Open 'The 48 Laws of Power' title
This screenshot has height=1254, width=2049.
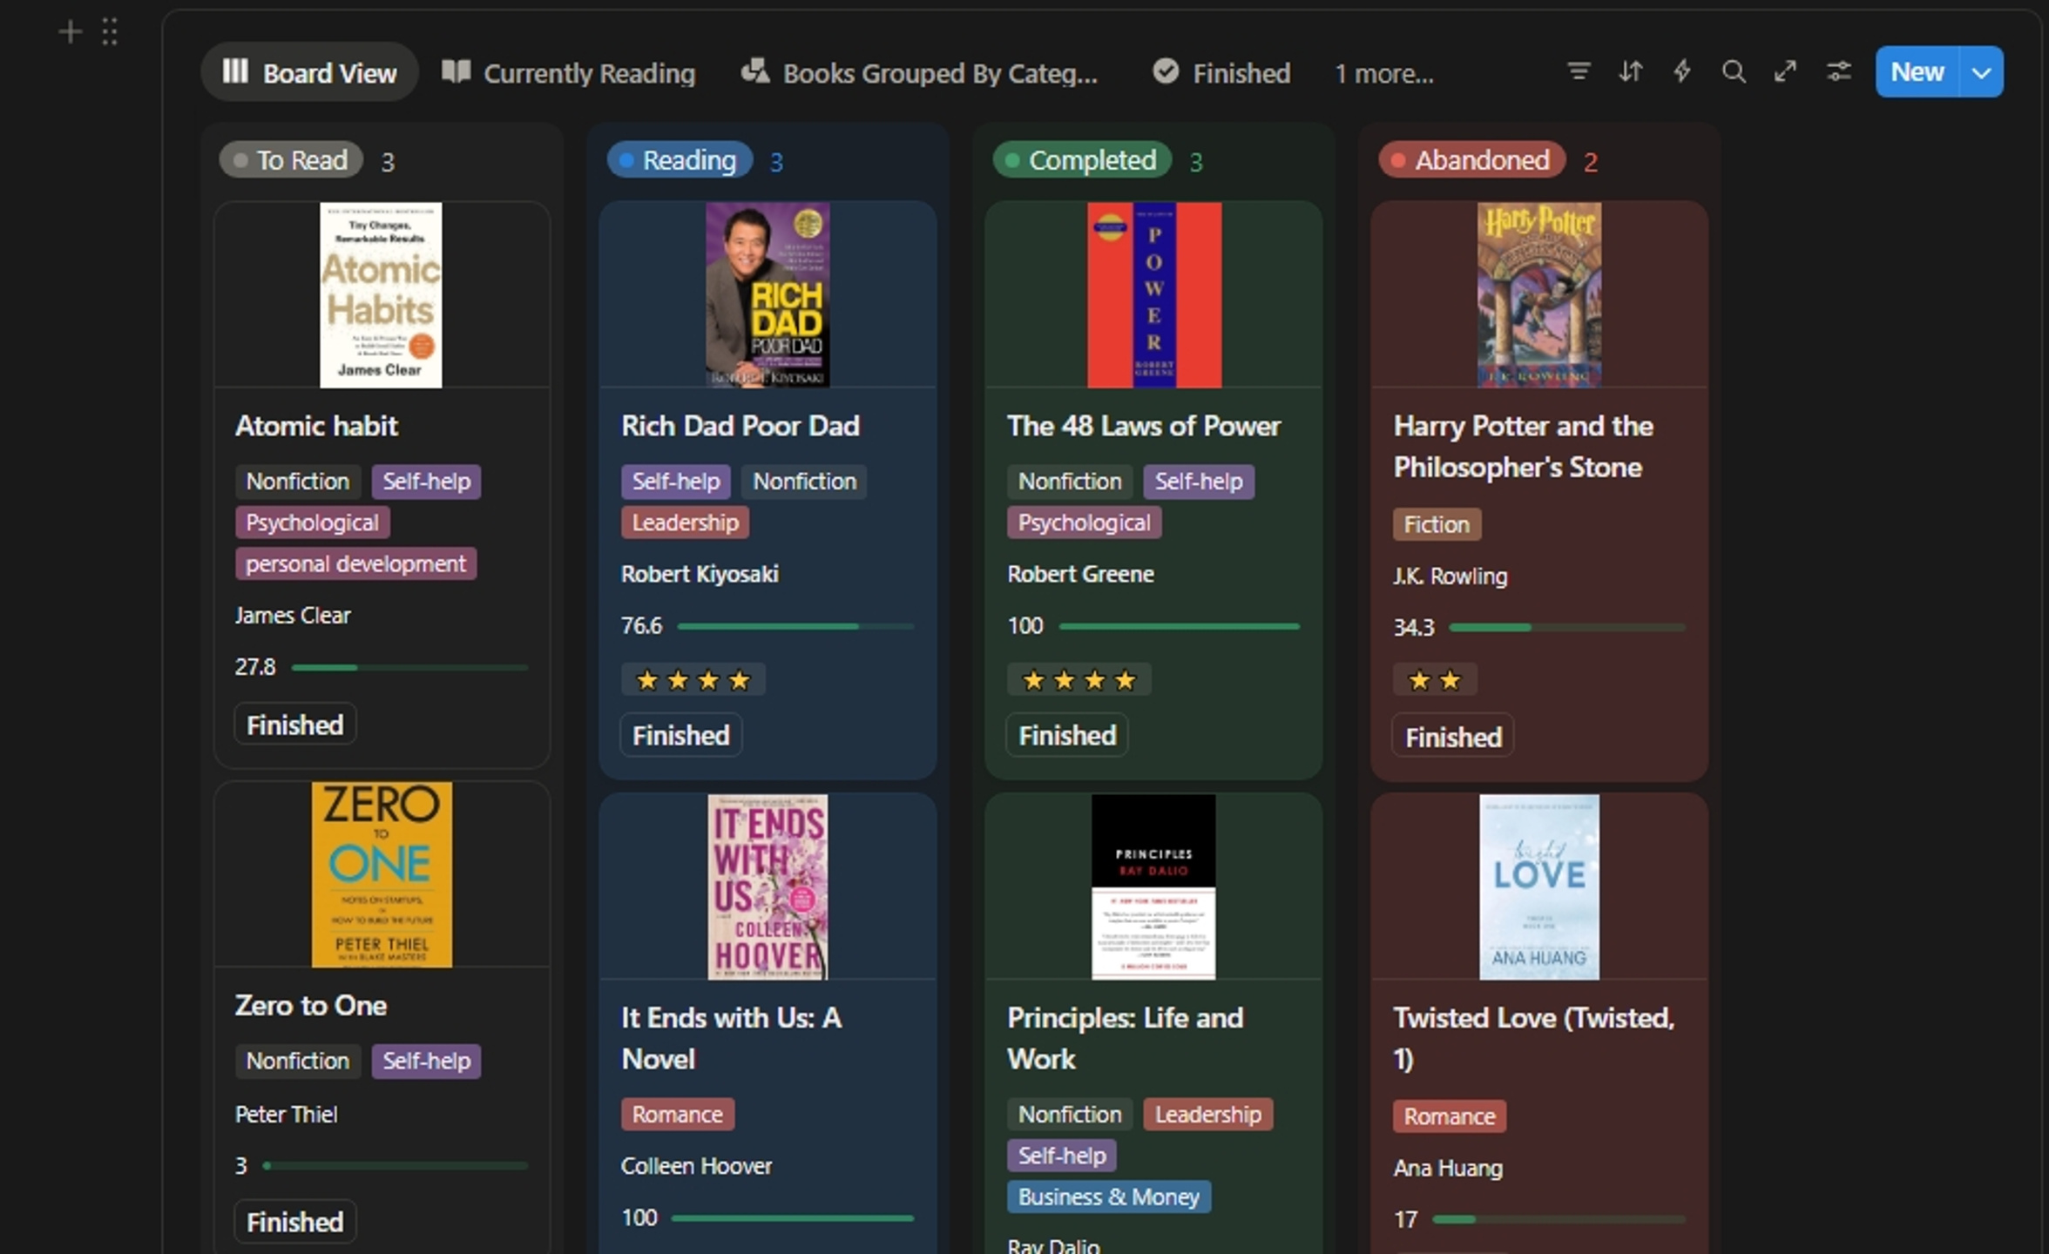click(x=1144, y=426)
